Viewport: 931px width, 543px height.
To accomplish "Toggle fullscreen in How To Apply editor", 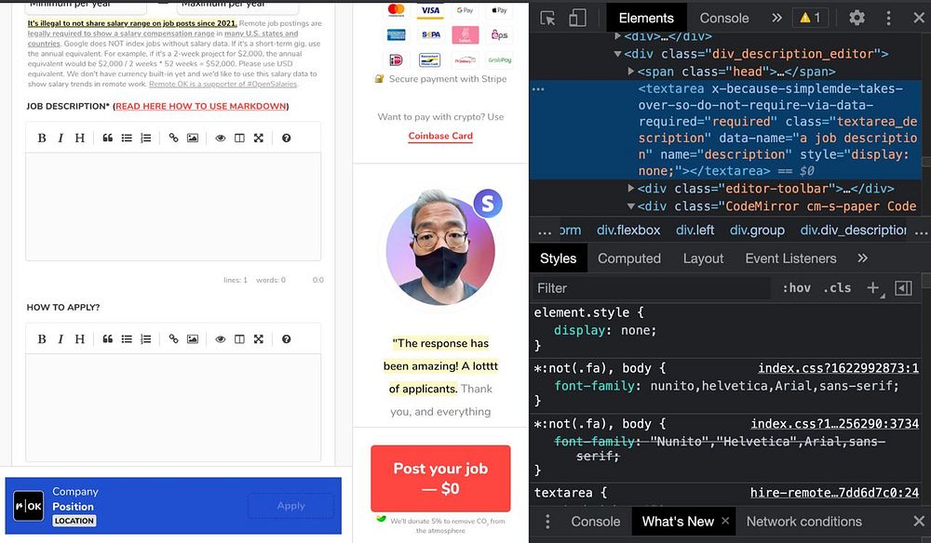I will point(258,339).
